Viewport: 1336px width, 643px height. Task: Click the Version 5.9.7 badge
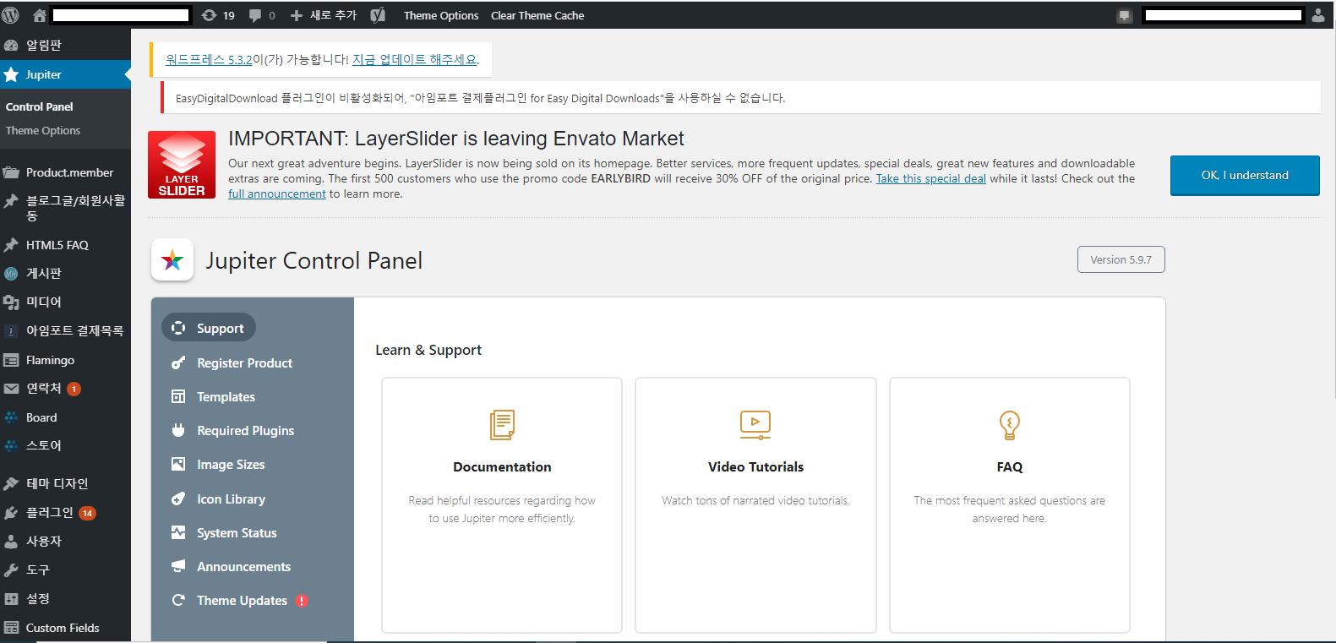point(1121,260)
